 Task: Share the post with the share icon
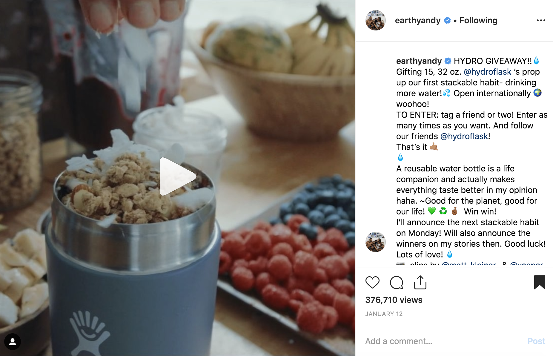click(x=420, y=283)
